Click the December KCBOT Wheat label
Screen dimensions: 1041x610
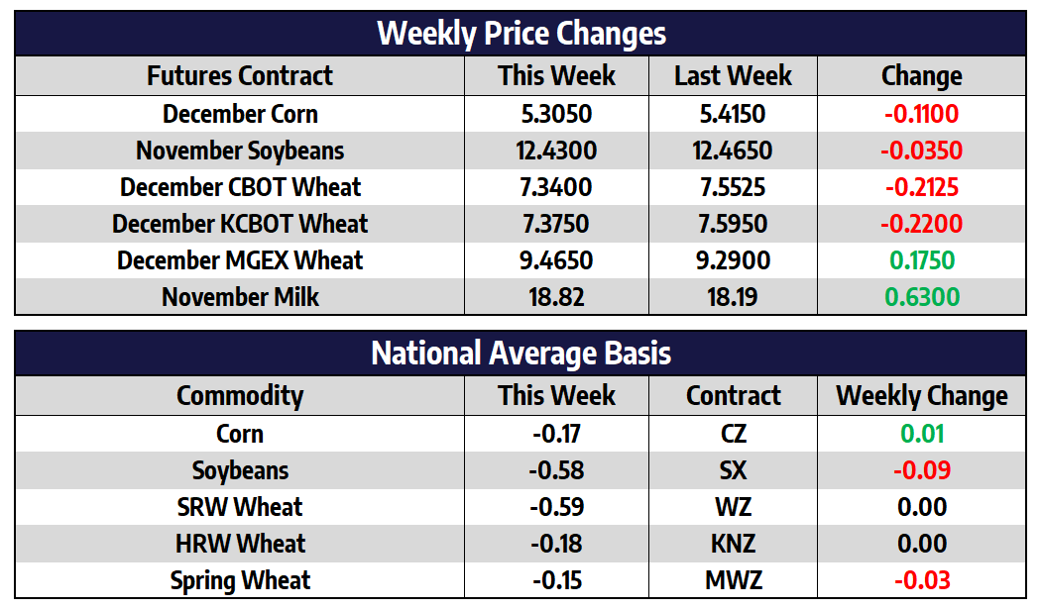pos(240,224)
